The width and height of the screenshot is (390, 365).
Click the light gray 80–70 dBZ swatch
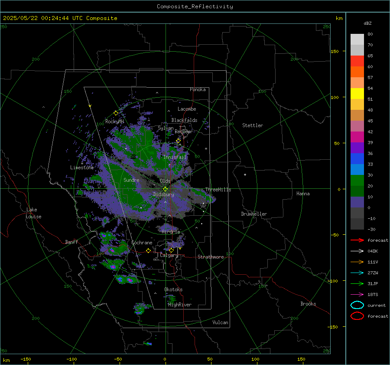click(357, 39)
